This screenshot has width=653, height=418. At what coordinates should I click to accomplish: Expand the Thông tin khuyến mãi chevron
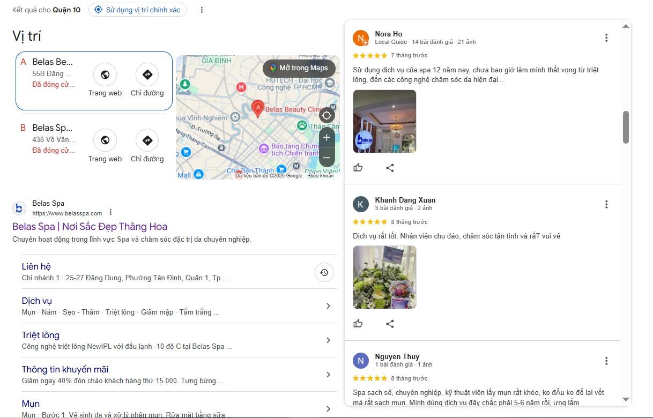(329, 375)
